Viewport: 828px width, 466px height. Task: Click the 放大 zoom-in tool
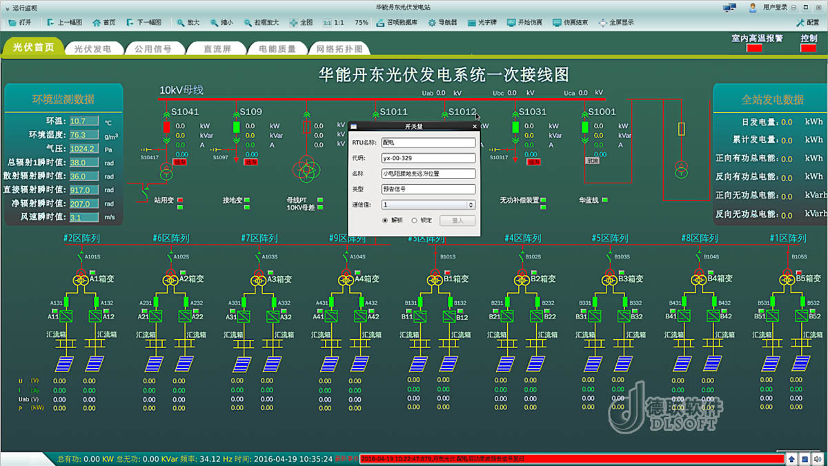[188, 22]
